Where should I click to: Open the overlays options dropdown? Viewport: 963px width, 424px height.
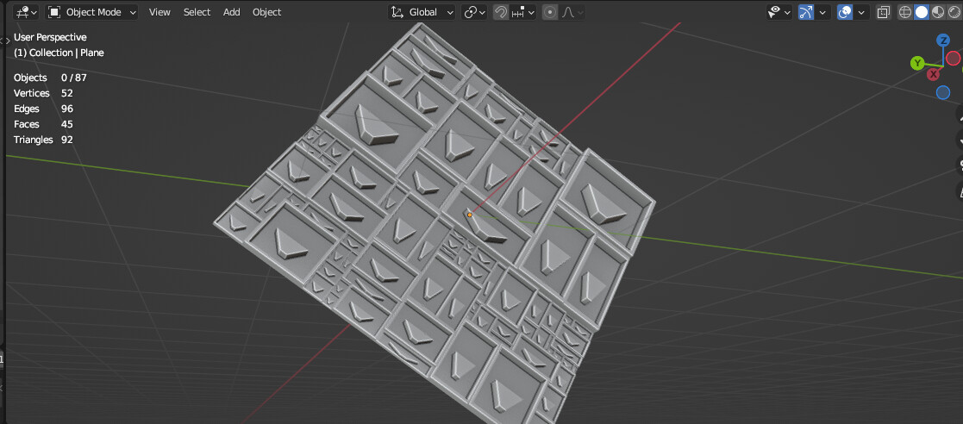(861, 12)
